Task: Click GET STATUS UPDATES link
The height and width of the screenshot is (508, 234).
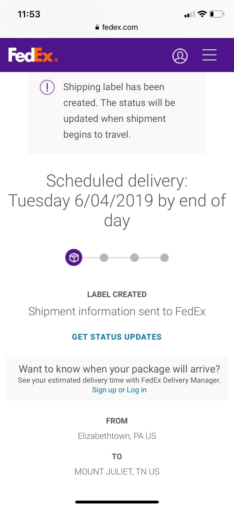Action: [117, 337]
